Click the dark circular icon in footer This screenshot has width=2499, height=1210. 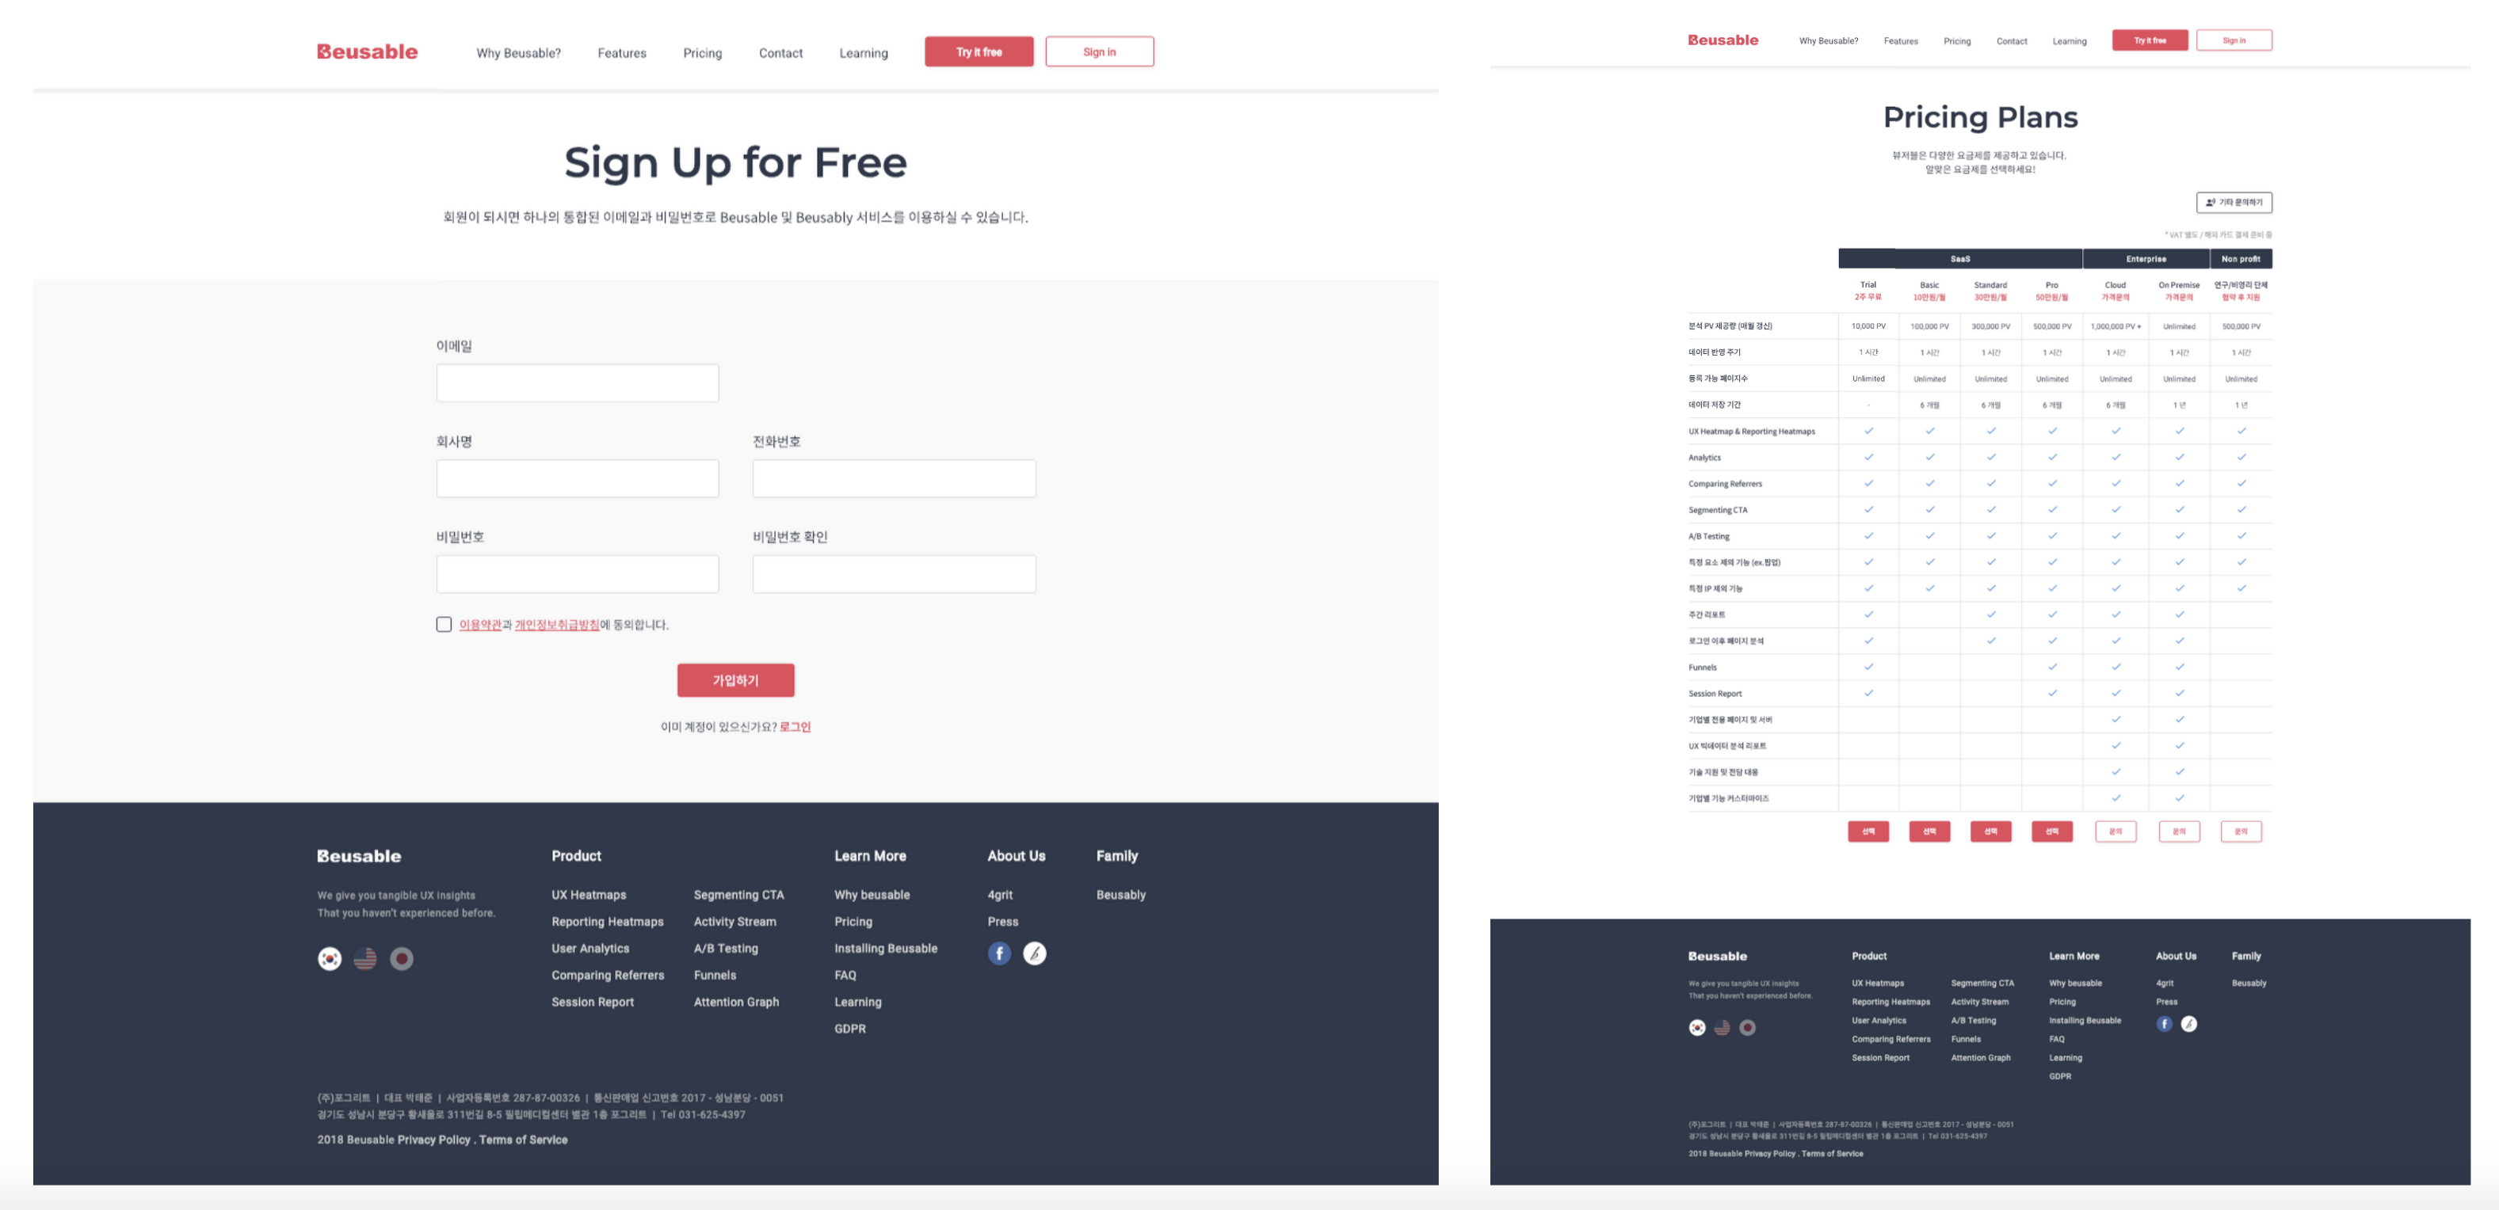pyautogui.click(x=402, y=957)
